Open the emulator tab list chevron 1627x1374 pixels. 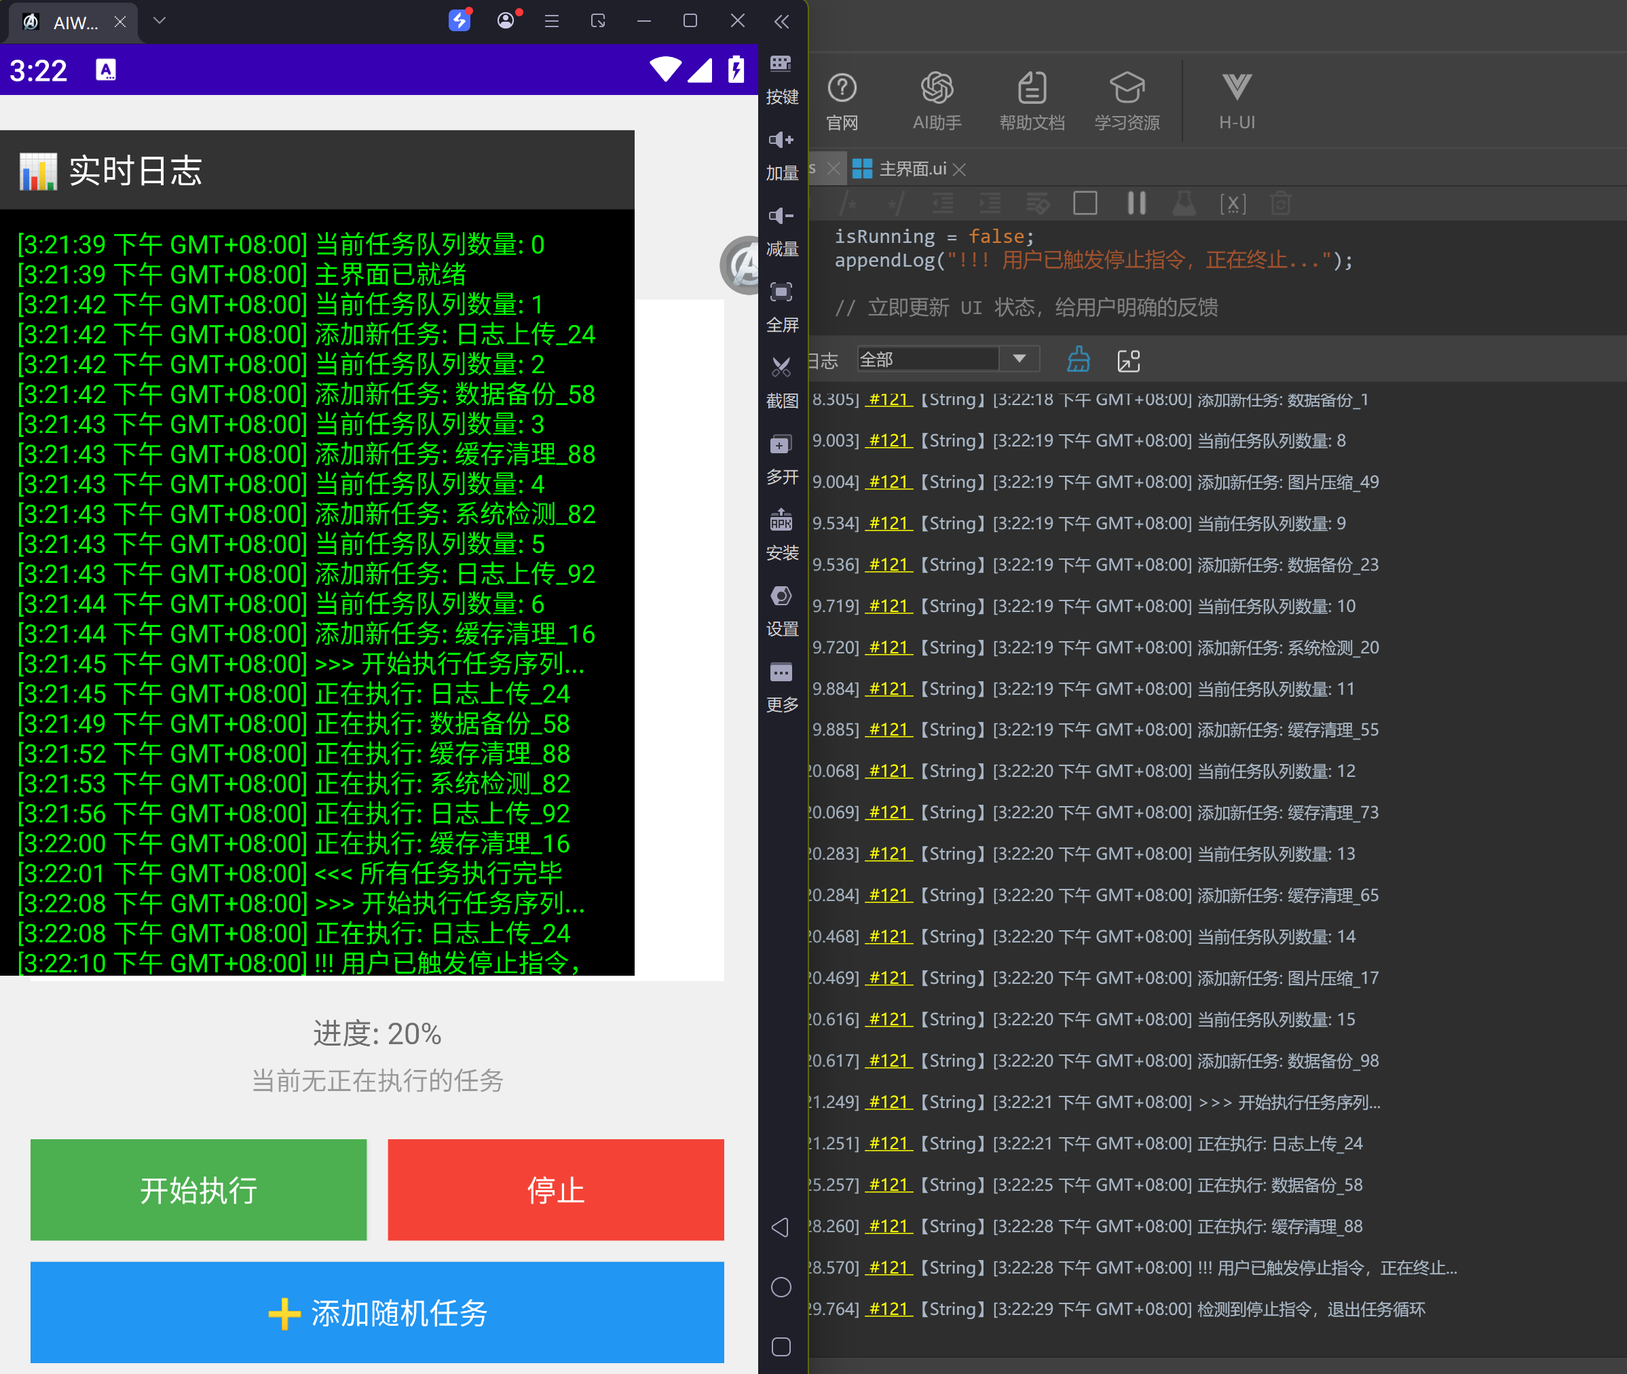click(x=160, y=20)
